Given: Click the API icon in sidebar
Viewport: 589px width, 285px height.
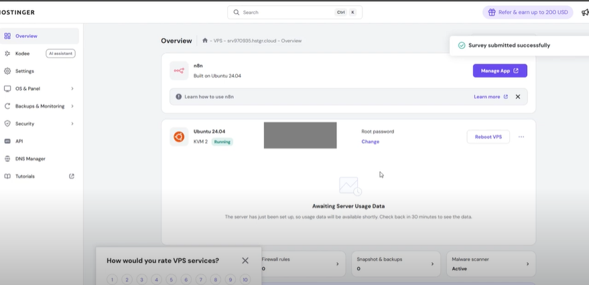Looking at the screenshot, I should pos(7,141).
